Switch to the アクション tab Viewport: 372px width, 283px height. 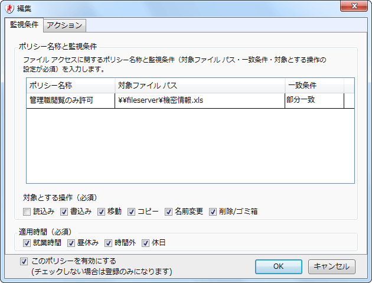[x=65, y=25]
